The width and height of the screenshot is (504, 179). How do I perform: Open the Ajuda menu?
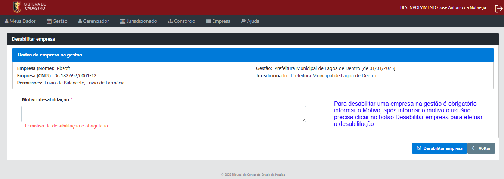tap(250, 21)
